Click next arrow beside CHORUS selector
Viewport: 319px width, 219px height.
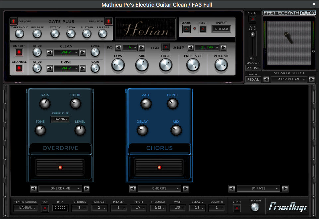[186, 188]
